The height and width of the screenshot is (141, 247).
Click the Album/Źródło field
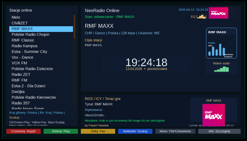(96, 115)
